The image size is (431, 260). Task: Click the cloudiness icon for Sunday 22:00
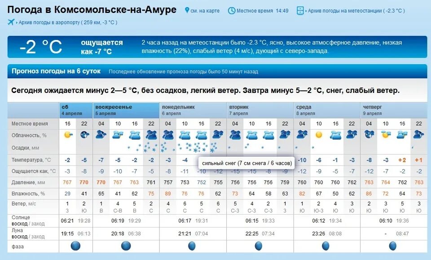151,135
